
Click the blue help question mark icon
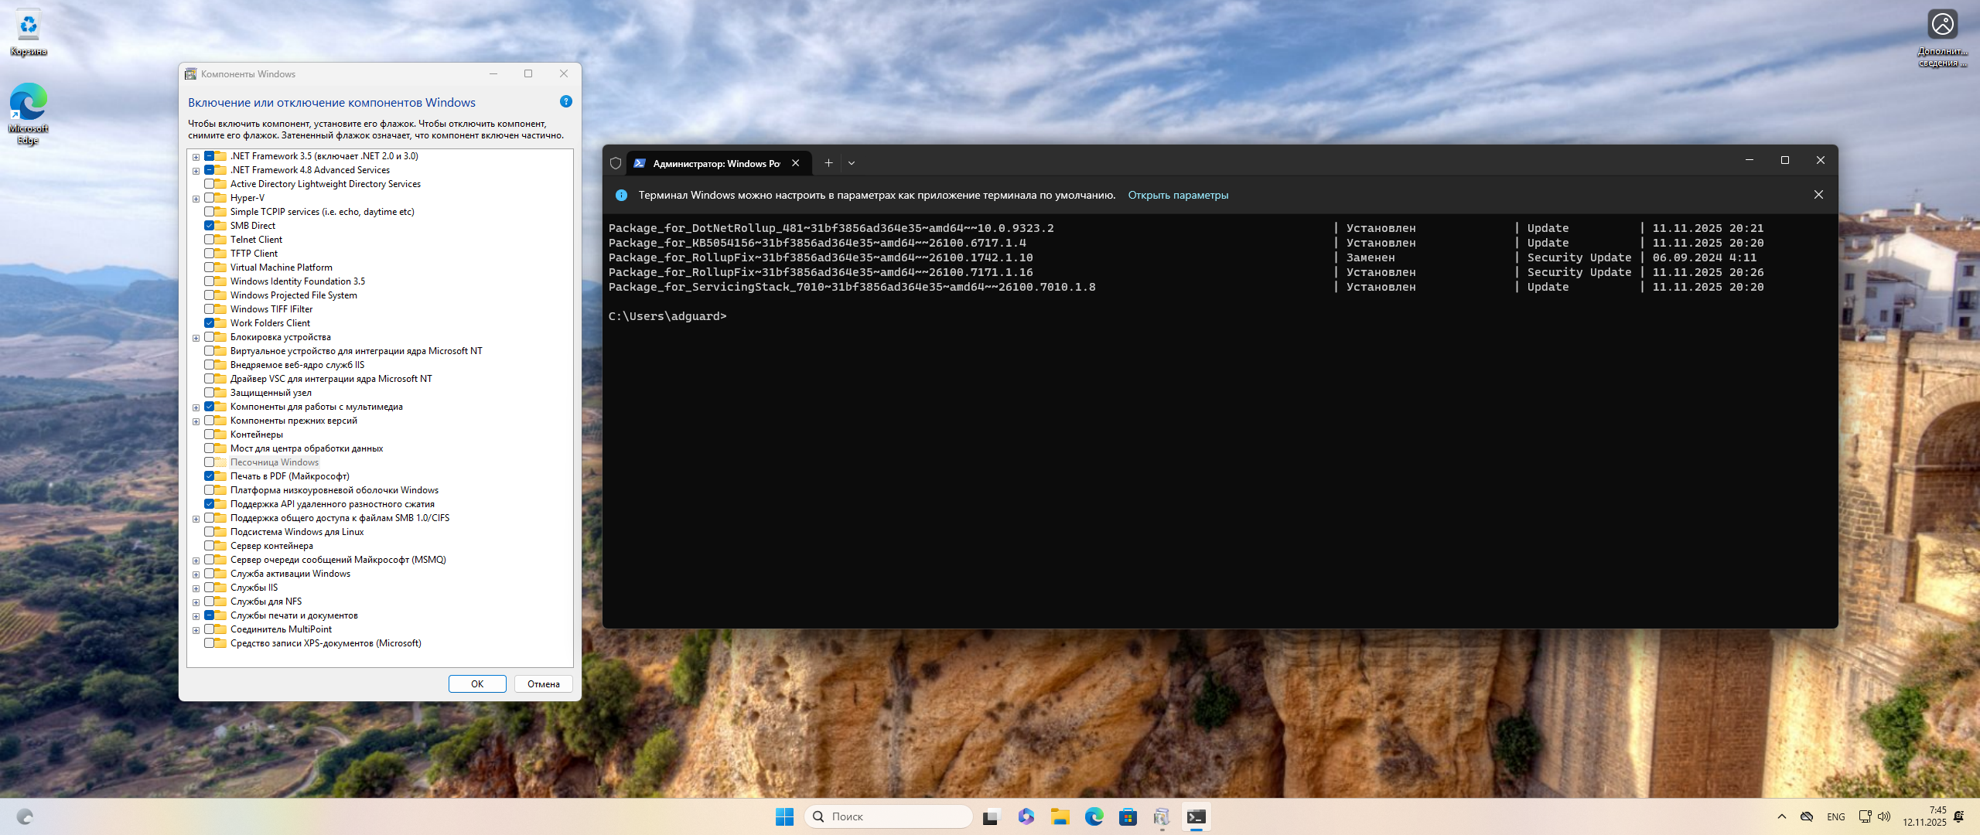[x=565, y=102]
